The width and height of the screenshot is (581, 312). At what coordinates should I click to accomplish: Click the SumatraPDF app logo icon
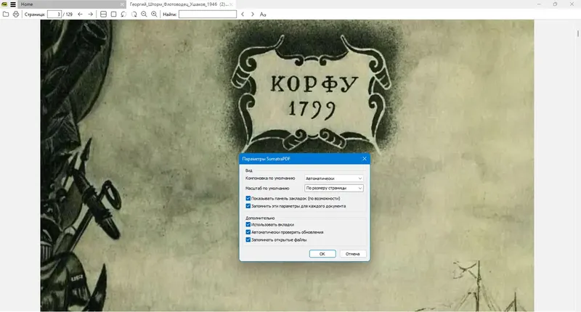point(4,4)
